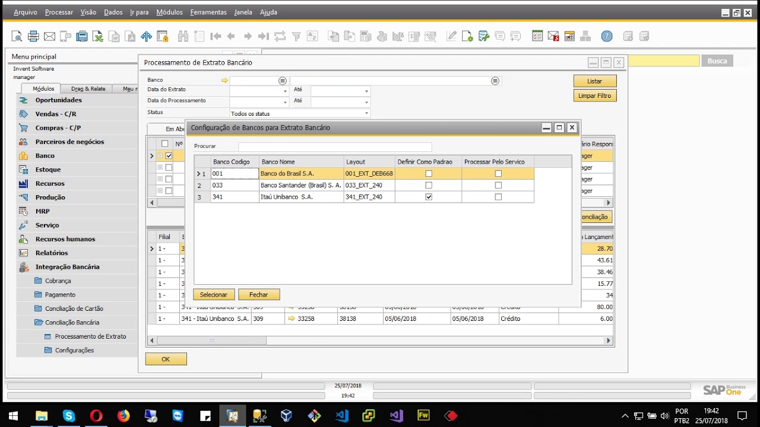Screen dimensions: 760x427
Task: Uncheck Definir Como Padrao for Itaú Unibanco
Action: (429, 197)
